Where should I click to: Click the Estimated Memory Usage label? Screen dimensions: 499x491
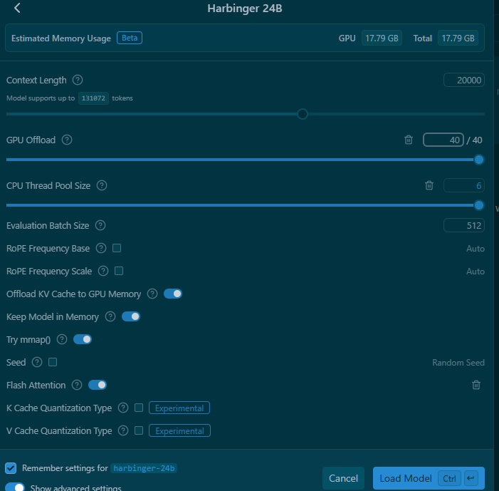coord(61,38)
